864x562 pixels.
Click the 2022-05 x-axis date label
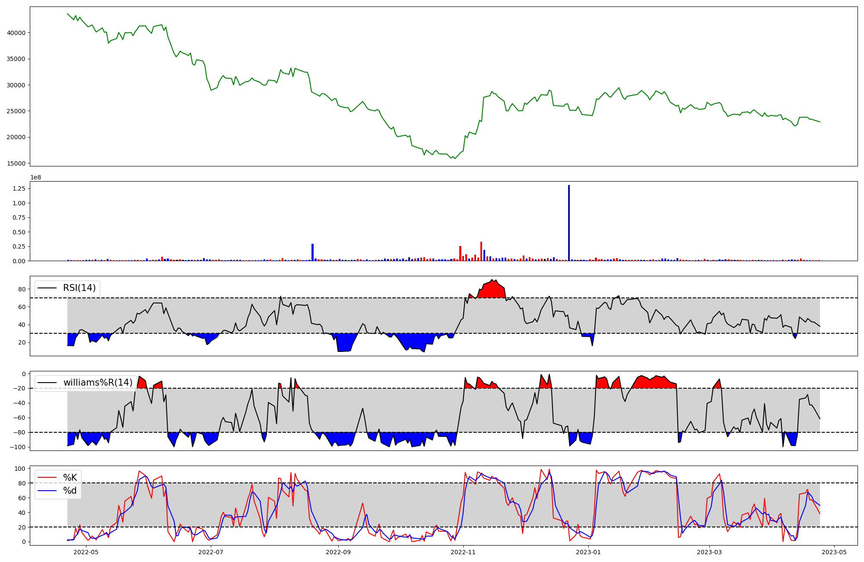tap(86, 552)
